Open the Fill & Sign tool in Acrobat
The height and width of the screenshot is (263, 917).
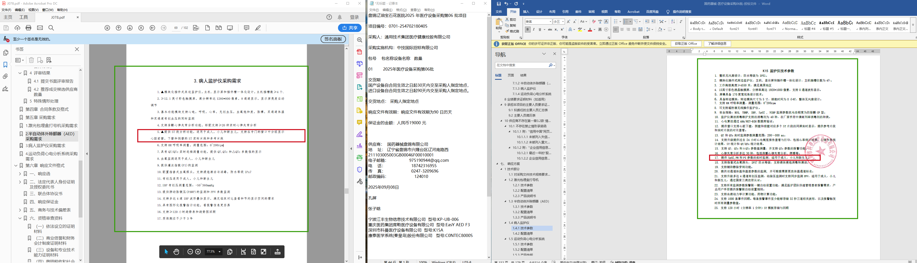[360, 134]
